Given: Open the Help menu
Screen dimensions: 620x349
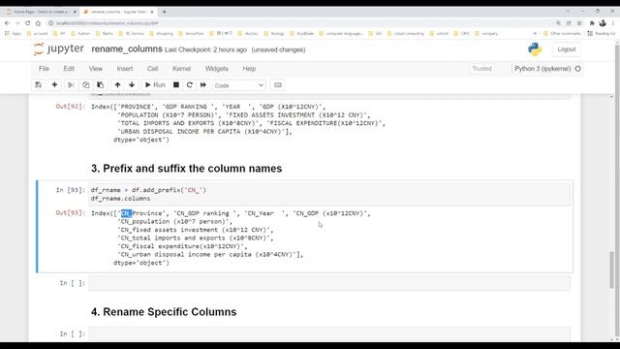Looking at the screenshot, I should point(249,69).
